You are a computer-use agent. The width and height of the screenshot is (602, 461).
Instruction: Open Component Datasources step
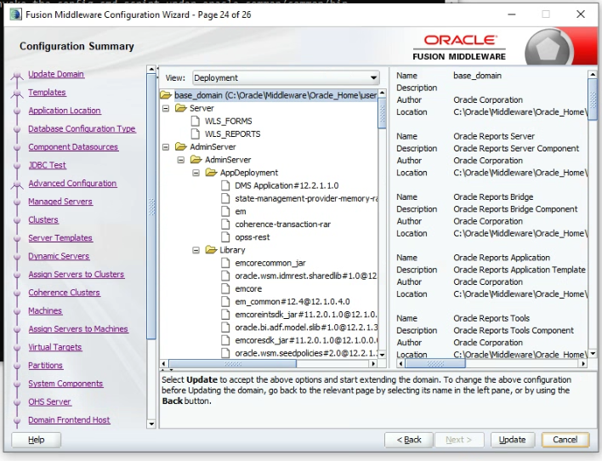pos(73,147)
